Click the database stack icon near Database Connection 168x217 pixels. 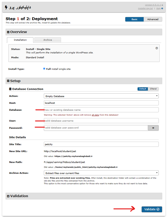tap(10, 89)
